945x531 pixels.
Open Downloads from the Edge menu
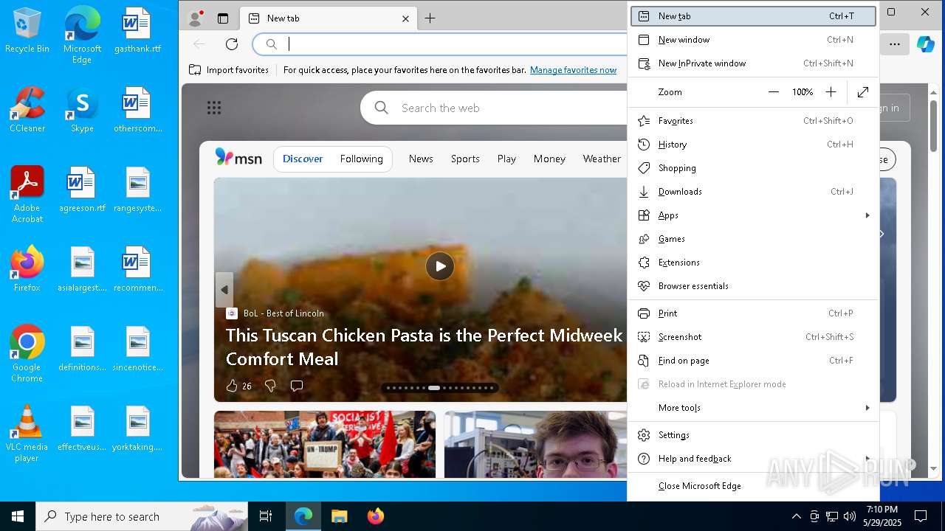[753, 192]
